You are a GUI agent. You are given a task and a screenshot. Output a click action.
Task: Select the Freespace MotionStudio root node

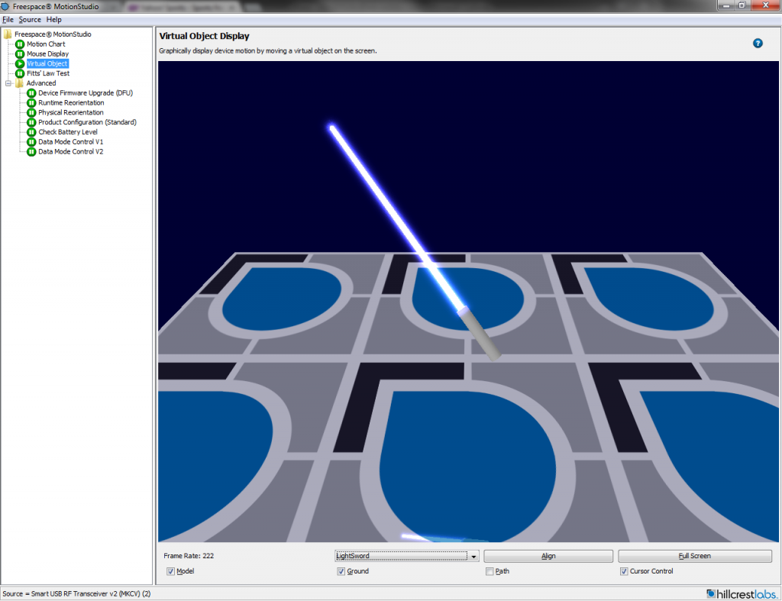tap(53, 34)
